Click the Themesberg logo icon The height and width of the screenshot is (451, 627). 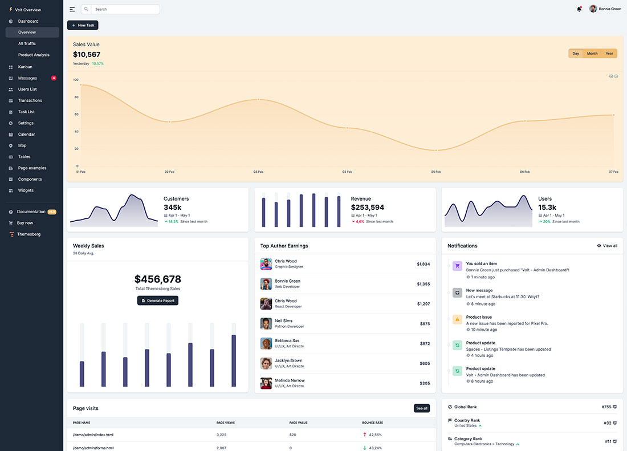coord(10,234)
